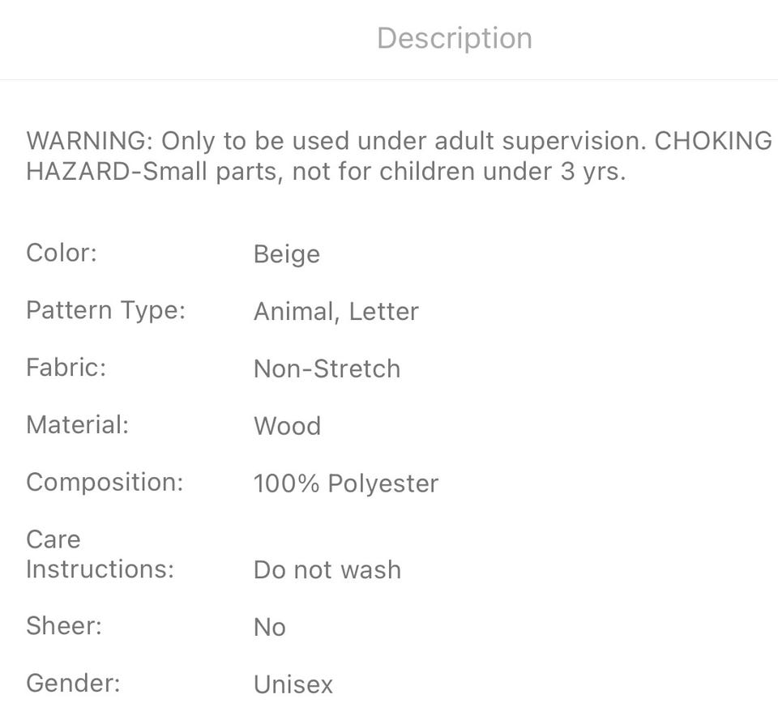This screenshot has height=720, width=778.
Task: Tap the Material label
Action: click(x=77, y=425)
